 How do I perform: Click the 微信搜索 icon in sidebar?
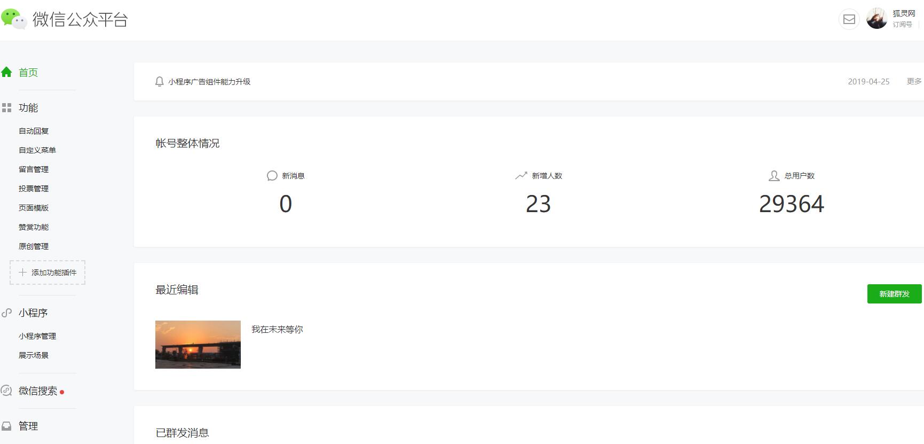(x=6, y=391)
